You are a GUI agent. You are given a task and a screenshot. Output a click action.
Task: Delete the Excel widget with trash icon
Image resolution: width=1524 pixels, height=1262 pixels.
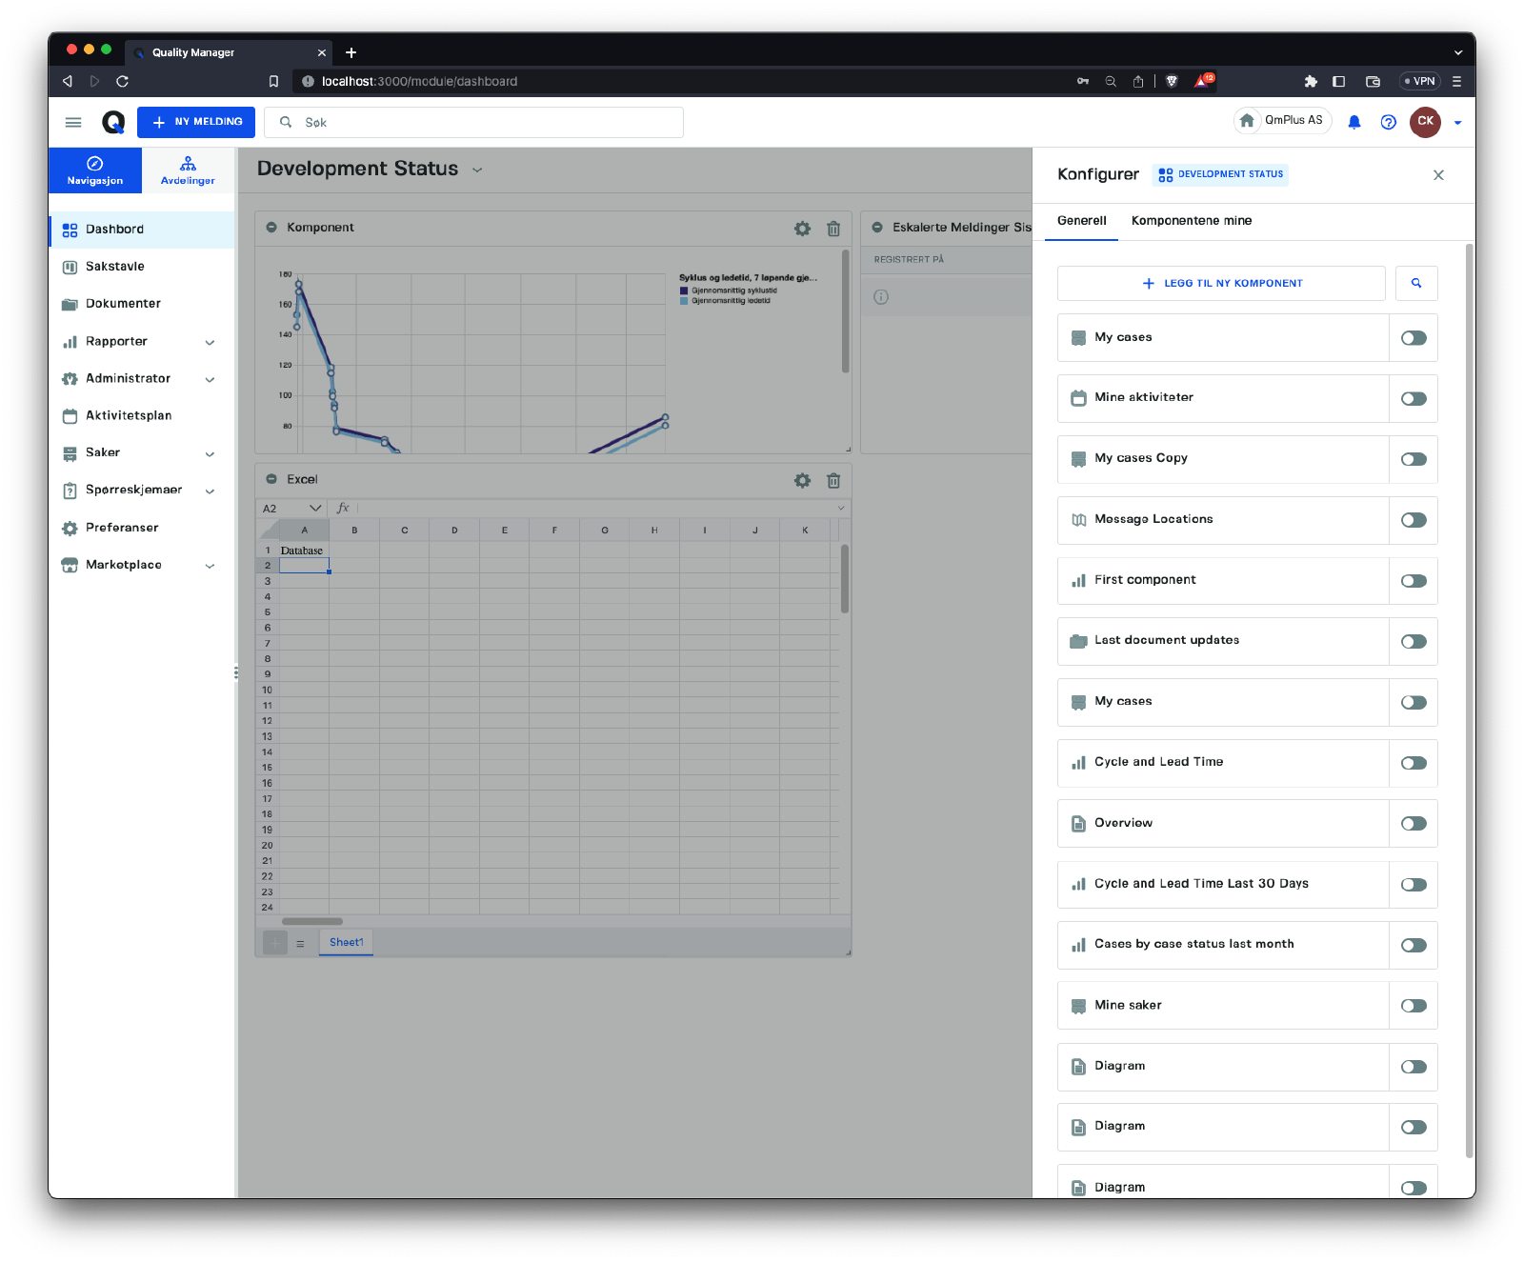833,481
